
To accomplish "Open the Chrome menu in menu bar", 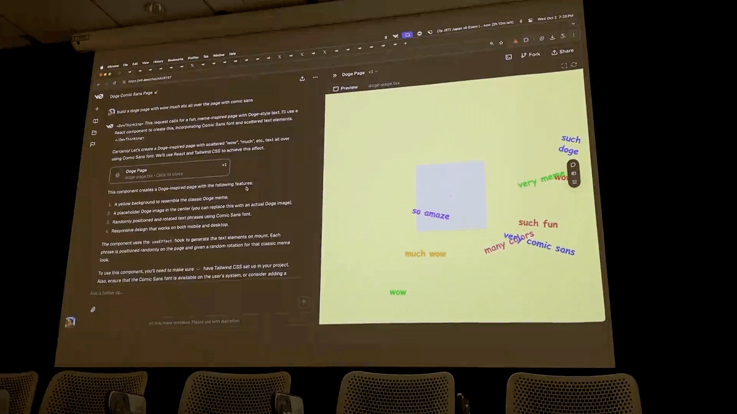I will click(113, 66).
